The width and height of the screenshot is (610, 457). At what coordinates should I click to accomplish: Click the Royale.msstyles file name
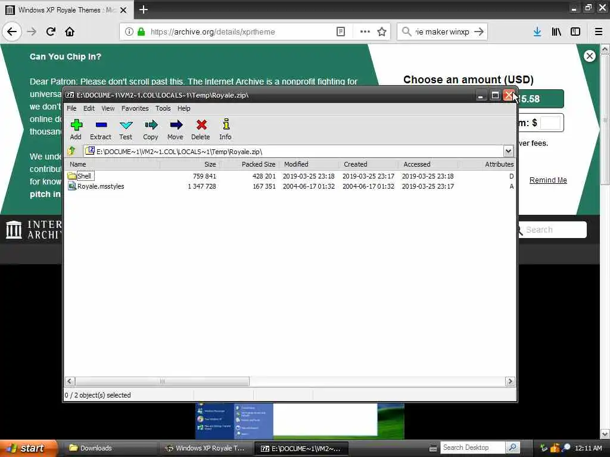pos(101,186)
